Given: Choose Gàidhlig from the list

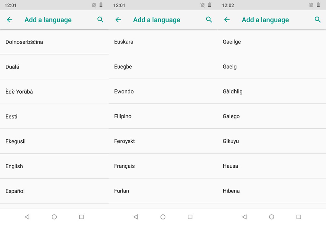Looking at the screenshot, I should coord(272,91).
